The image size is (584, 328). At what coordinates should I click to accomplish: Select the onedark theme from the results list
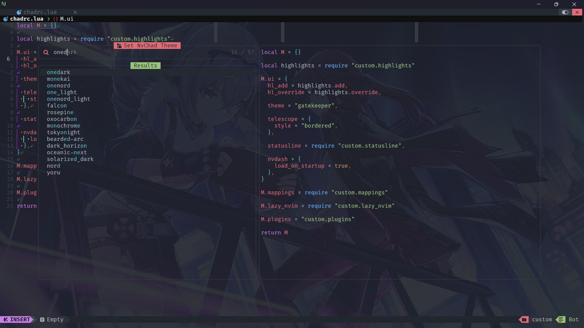[x=58, y=72]
